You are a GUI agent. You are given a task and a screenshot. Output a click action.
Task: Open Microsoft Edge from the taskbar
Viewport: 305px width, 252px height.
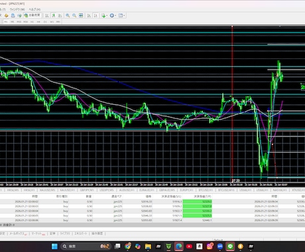point(178,246)
